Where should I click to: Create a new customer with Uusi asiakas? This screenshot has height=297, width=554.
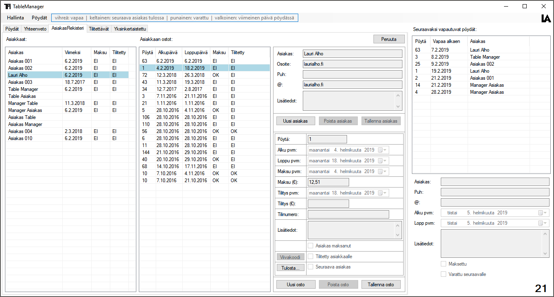click(x=296, y=121)
